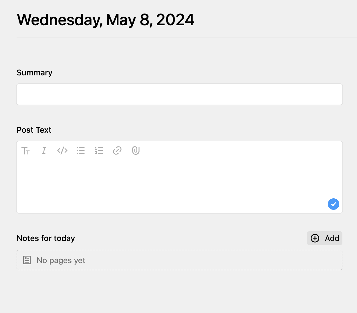This screenshot has width=357, height=313.
Task: Select the text size heading tool
Action: pos(26,150)
